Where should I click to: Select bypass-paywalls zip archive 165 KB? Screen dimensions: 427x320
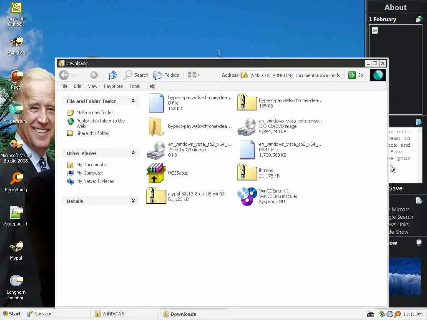tap(280, 102)
